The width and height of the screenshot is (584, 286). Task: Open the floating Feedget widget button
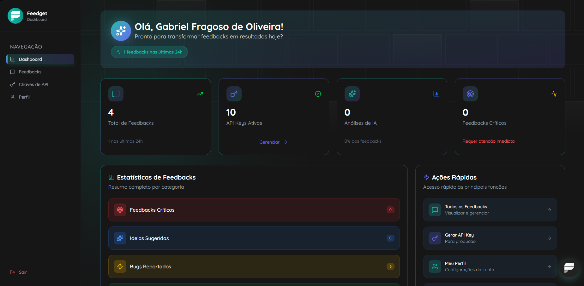tap(569, 268)
